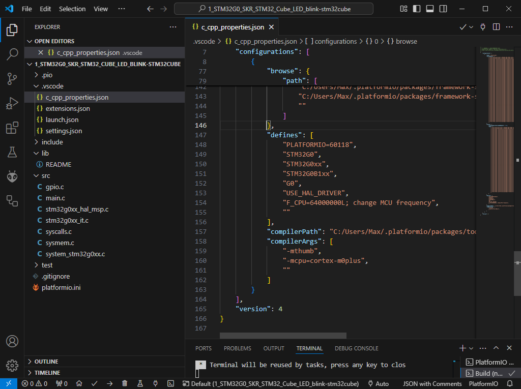Show errors and warnings count in status bar

tap(35, 384)
